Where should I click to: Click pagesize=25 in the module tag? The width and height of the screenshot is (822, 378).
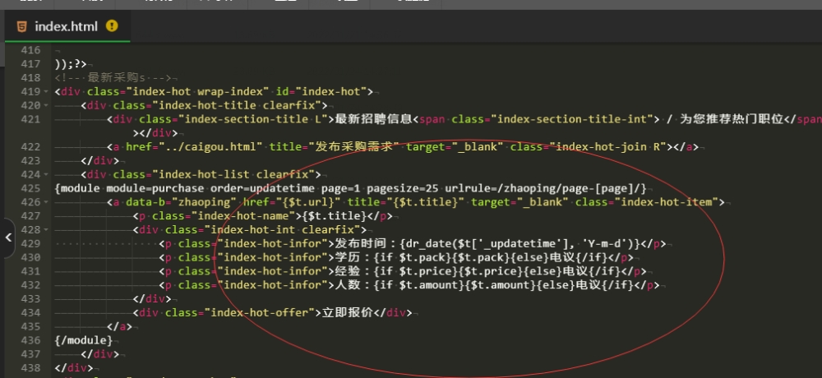click(402, 188)
